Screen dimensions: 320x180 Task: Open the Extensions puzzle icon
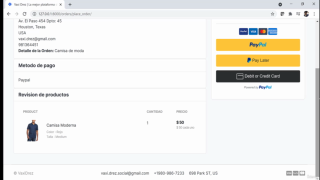pyautogui.click(x=290, y=14)
